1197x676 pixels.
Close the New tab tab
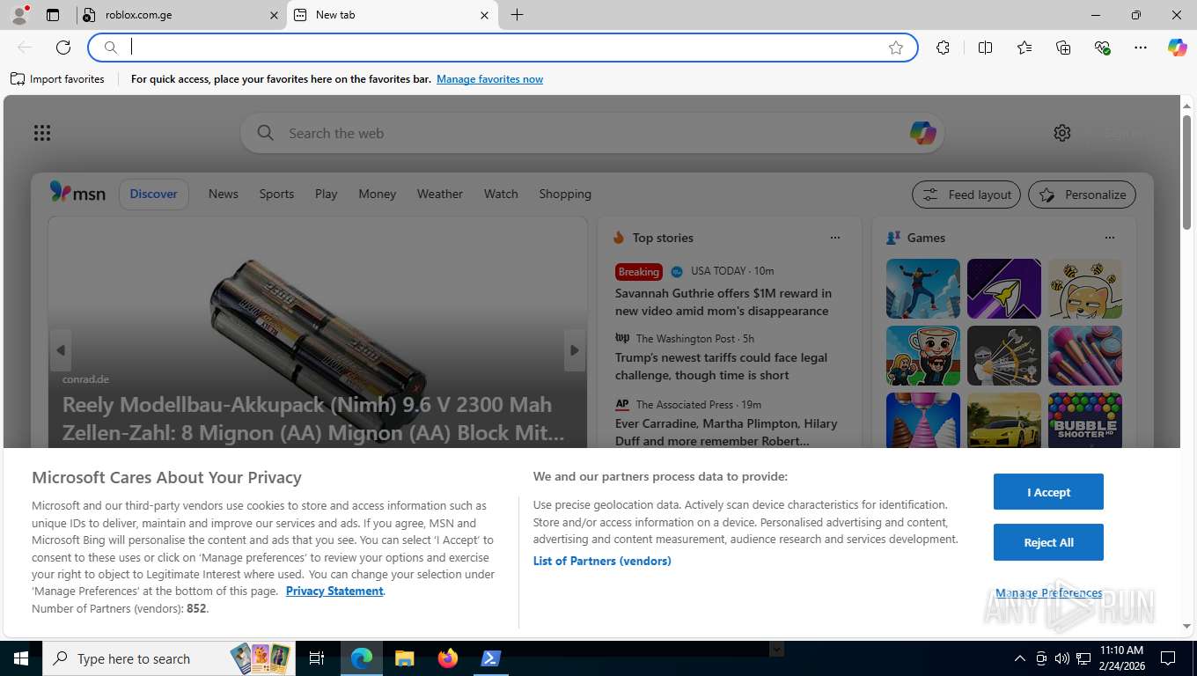click(x=484, y=15)
